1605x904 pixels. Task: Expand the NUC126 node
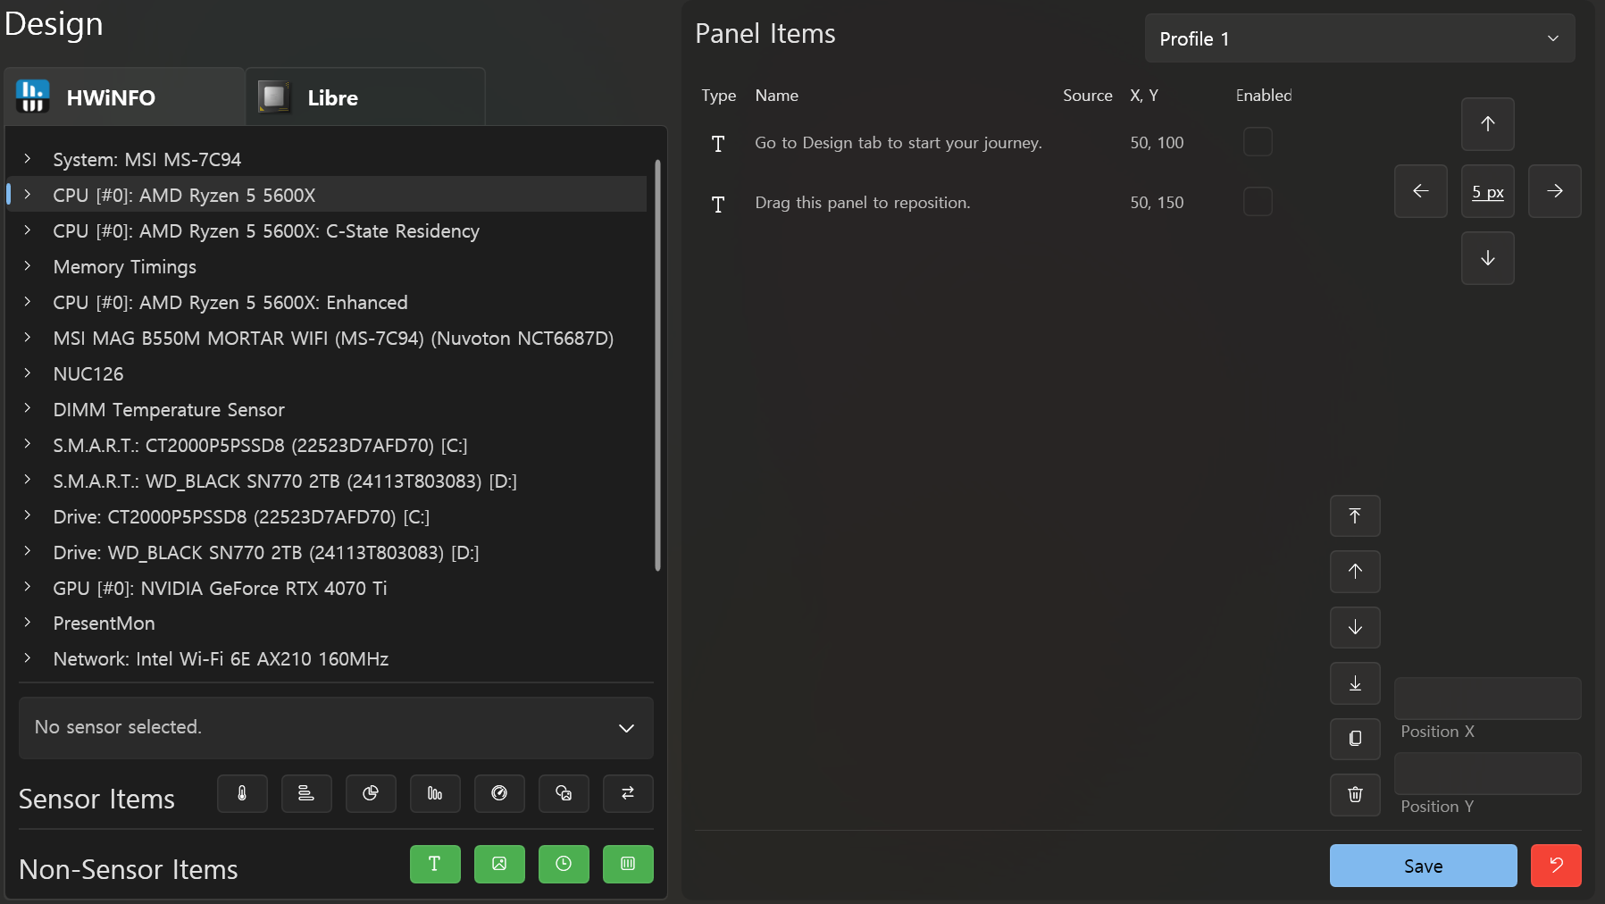[x=28, y=372]
